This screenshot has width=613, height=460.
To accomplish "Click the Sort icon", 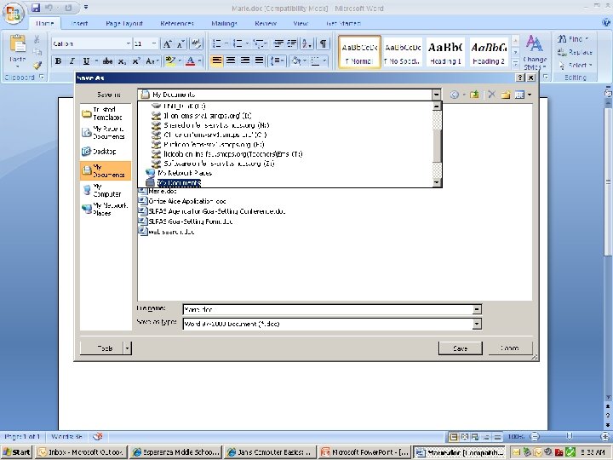I will coord(306,43).
